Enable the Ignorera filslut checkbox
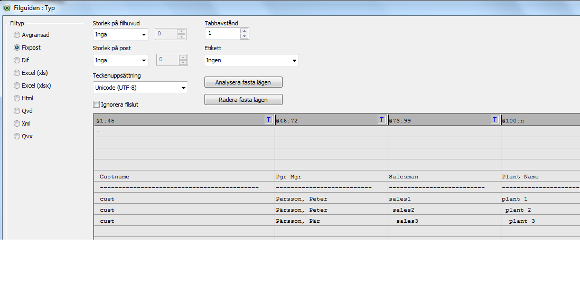The height and width of the screenshot is (285, 580). 96,104
